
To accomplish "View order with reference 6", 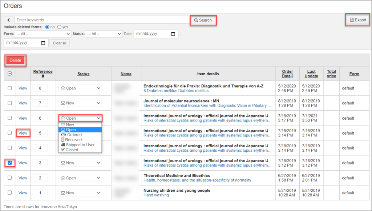I will coord(23,118).
